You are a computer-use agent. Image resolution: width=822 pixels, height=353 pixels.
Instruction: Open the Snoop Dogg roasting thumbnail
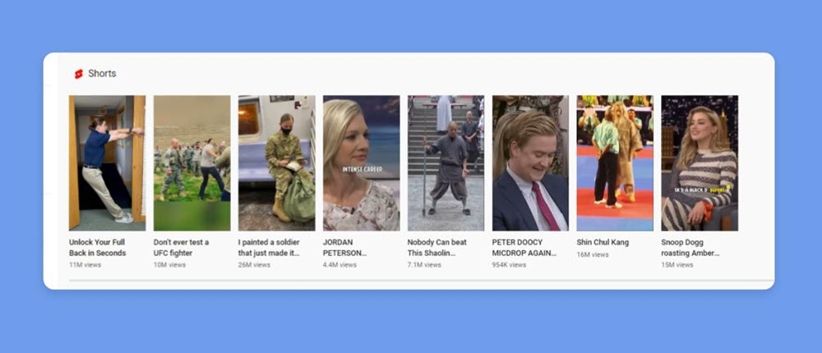(x=700, y=163)
